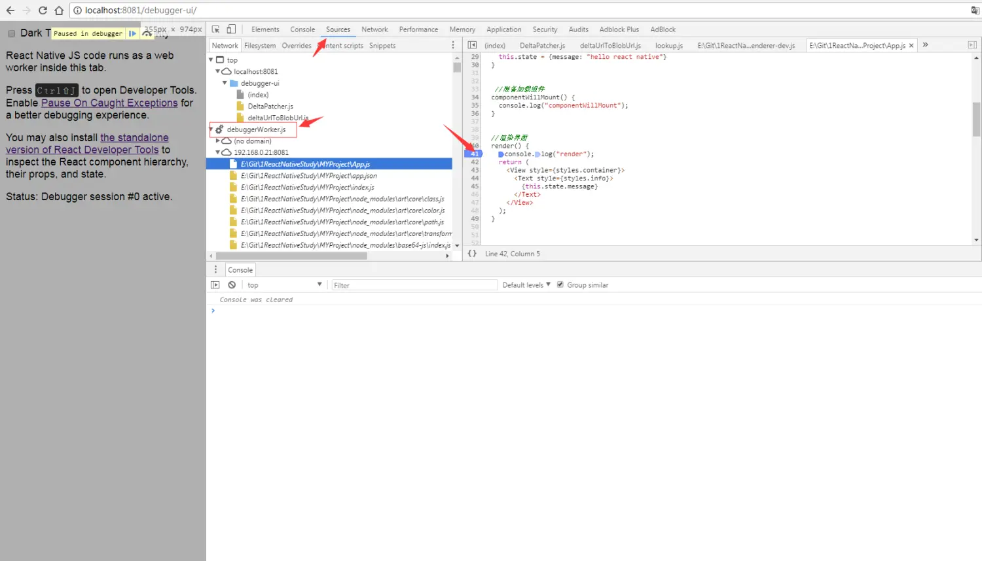Open the Memory panel
The image size is (982, 561).
point(462,29)
